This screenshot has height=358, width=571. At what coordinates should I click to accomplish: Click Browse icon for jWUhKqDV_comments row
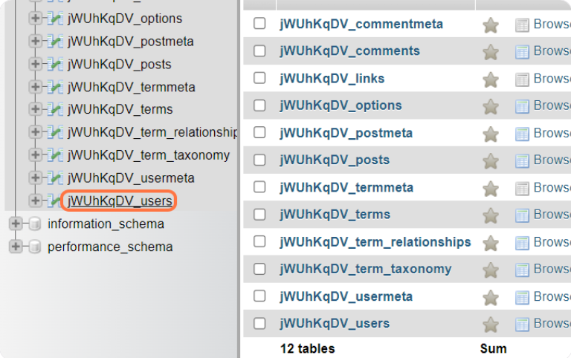tap(523, 52)
